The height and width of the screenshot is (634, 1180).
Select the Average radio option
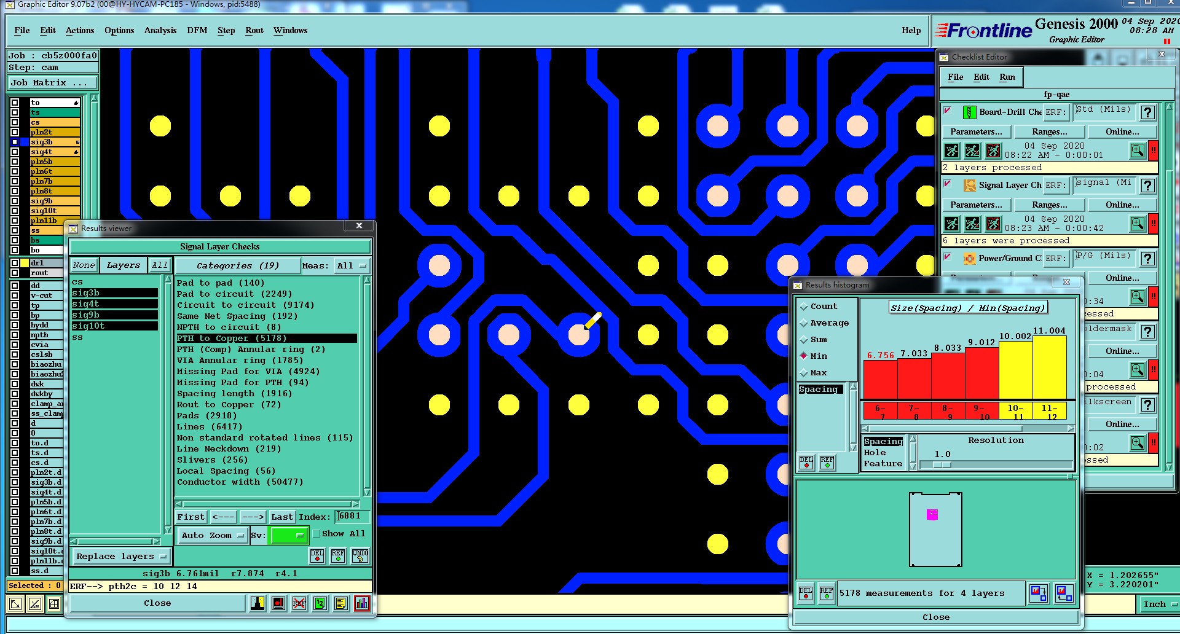803,323
